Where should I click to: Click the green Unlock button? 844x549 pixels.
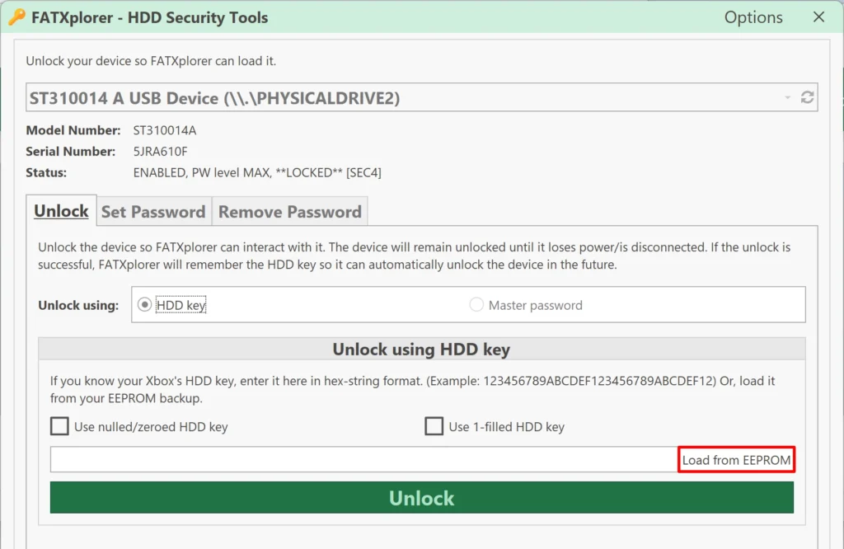point(421,497)
